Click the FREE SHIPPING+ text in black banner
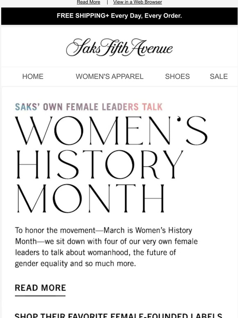The image size is (238, 318). pos(83,16)
